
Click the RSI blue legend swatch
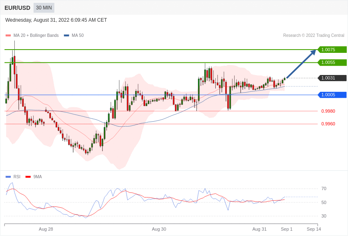tap(8, 177)
